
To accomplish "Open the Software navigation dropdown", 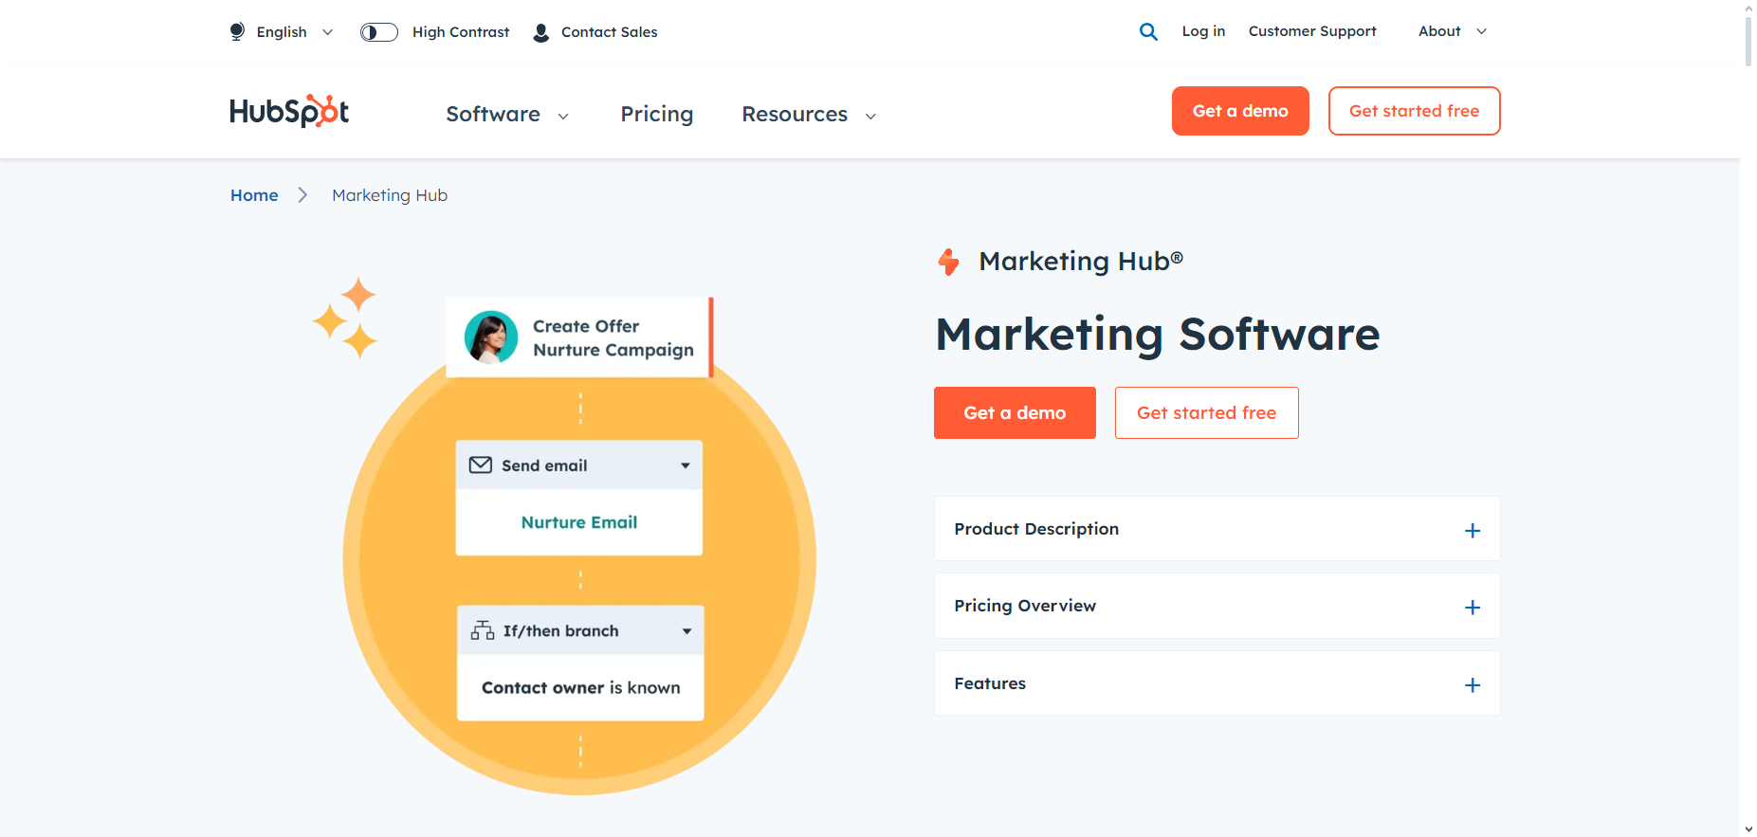I will [x=507, y=115].
